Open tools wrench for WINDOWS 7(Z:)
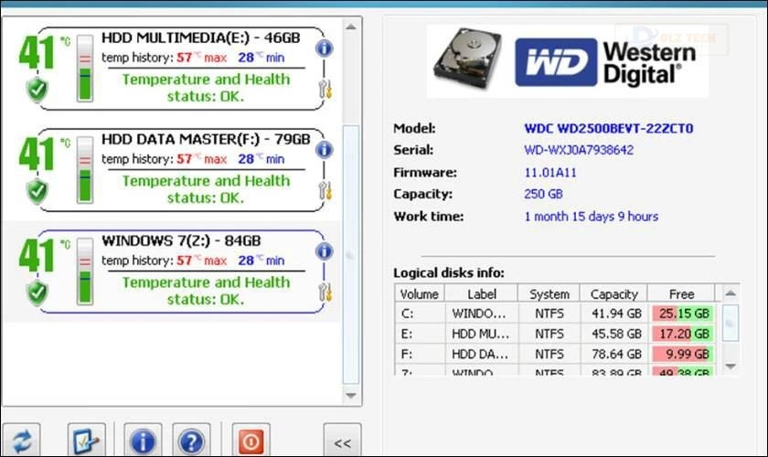 point(325,292)
